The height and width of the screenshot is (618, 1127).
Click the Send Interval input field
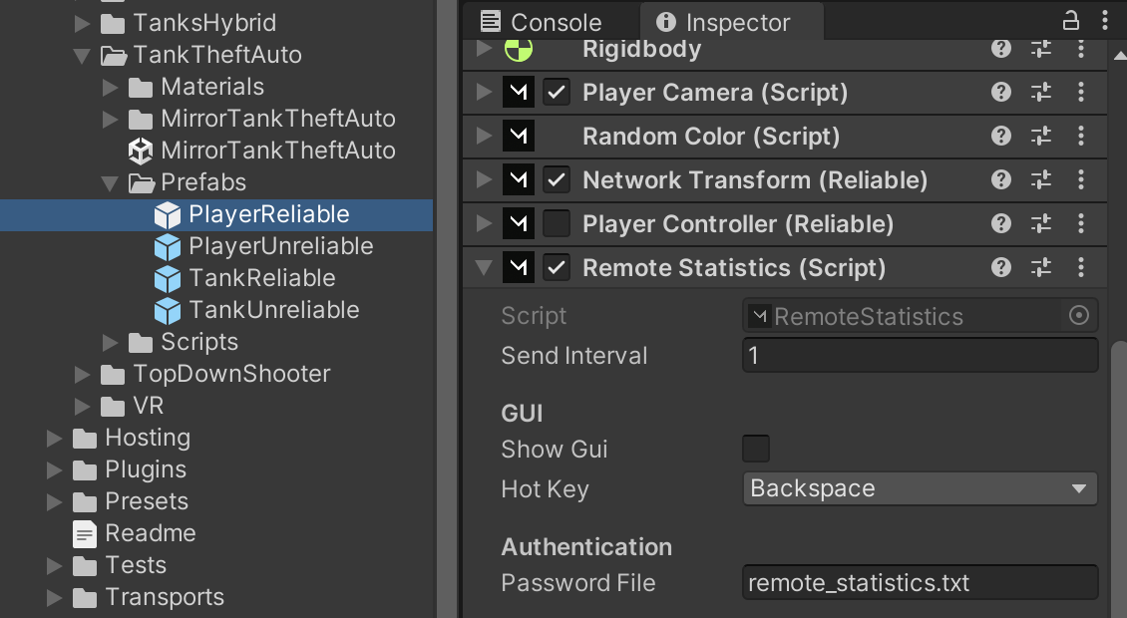pos(920,356)
